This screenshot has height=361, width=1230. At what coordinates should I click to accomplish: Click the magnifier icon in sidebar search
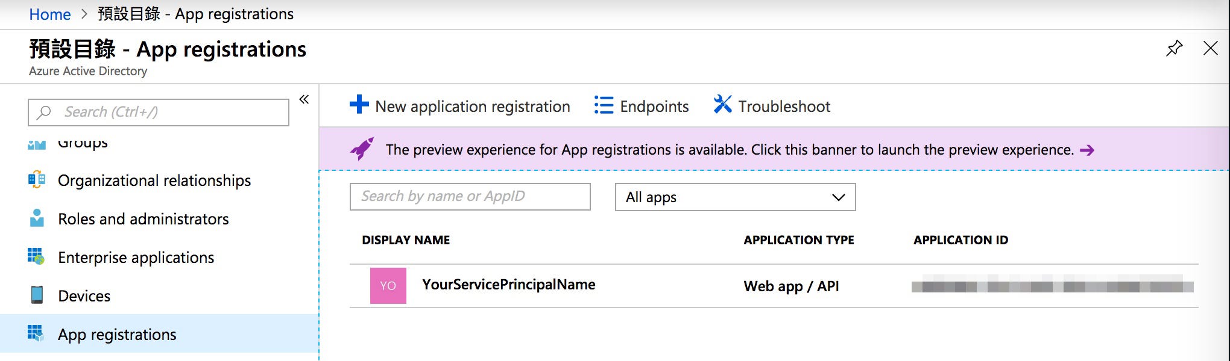tap(44, 113)
